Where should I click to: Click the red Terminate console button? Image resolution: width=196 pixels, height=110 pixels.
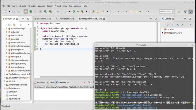pyautogui.click(x=85, y=82)
